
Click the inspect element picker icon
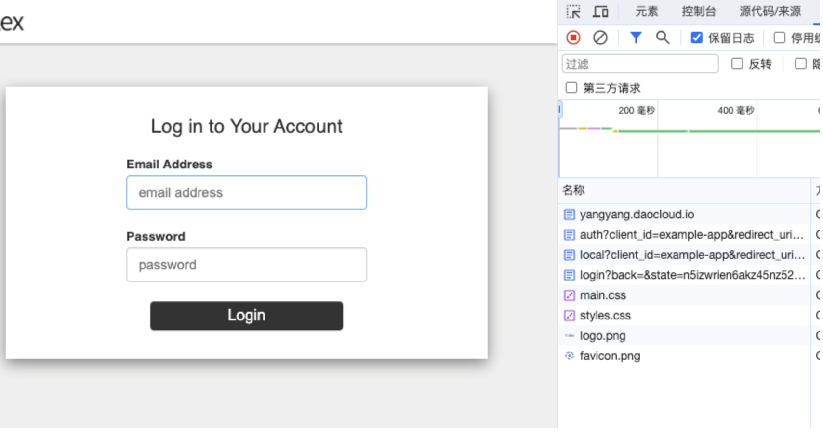[x=573, y=12]
